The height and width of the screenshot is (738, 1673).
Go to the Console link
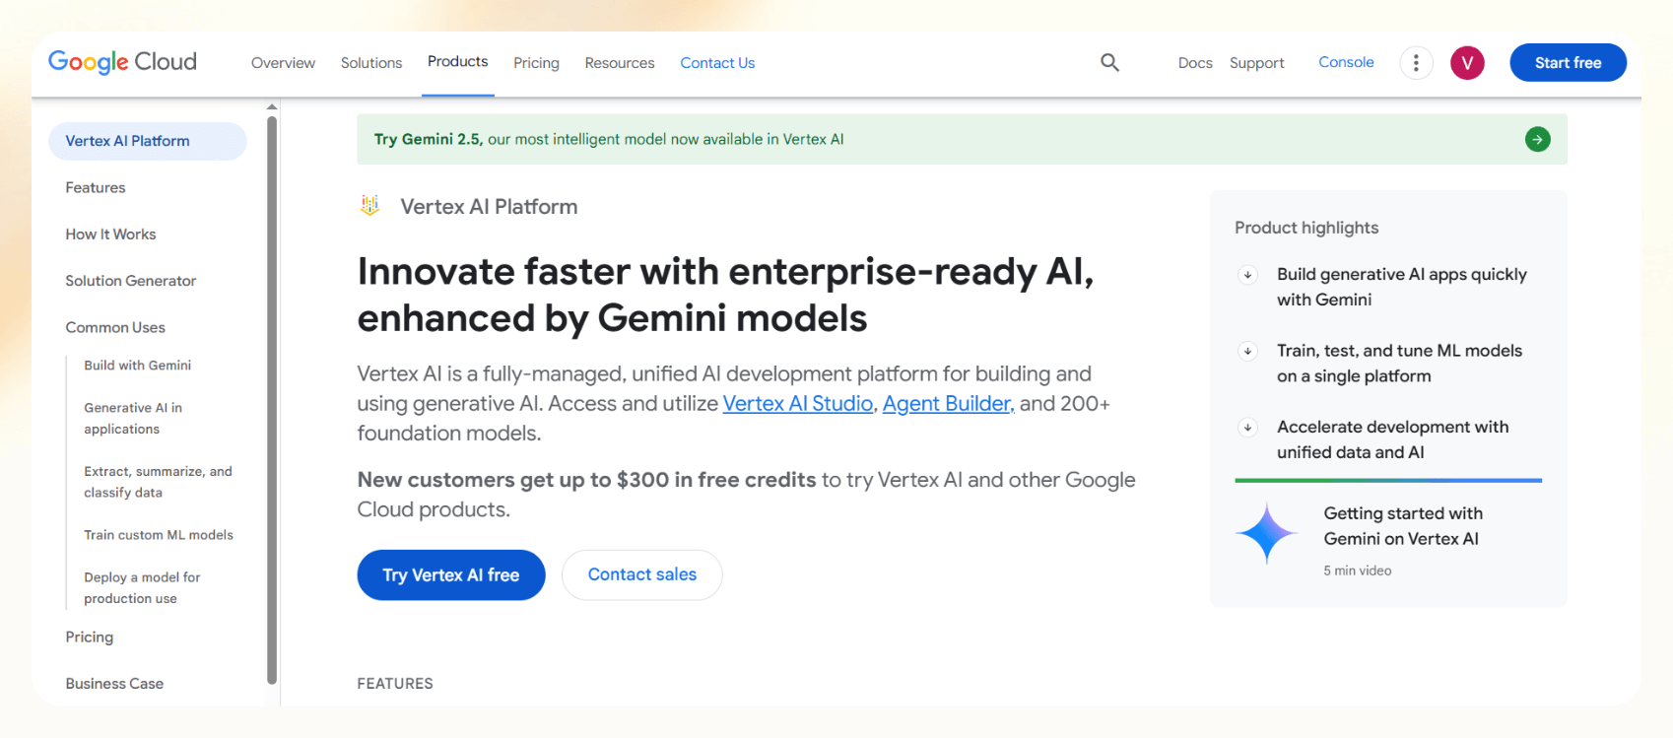[1346, 62]
